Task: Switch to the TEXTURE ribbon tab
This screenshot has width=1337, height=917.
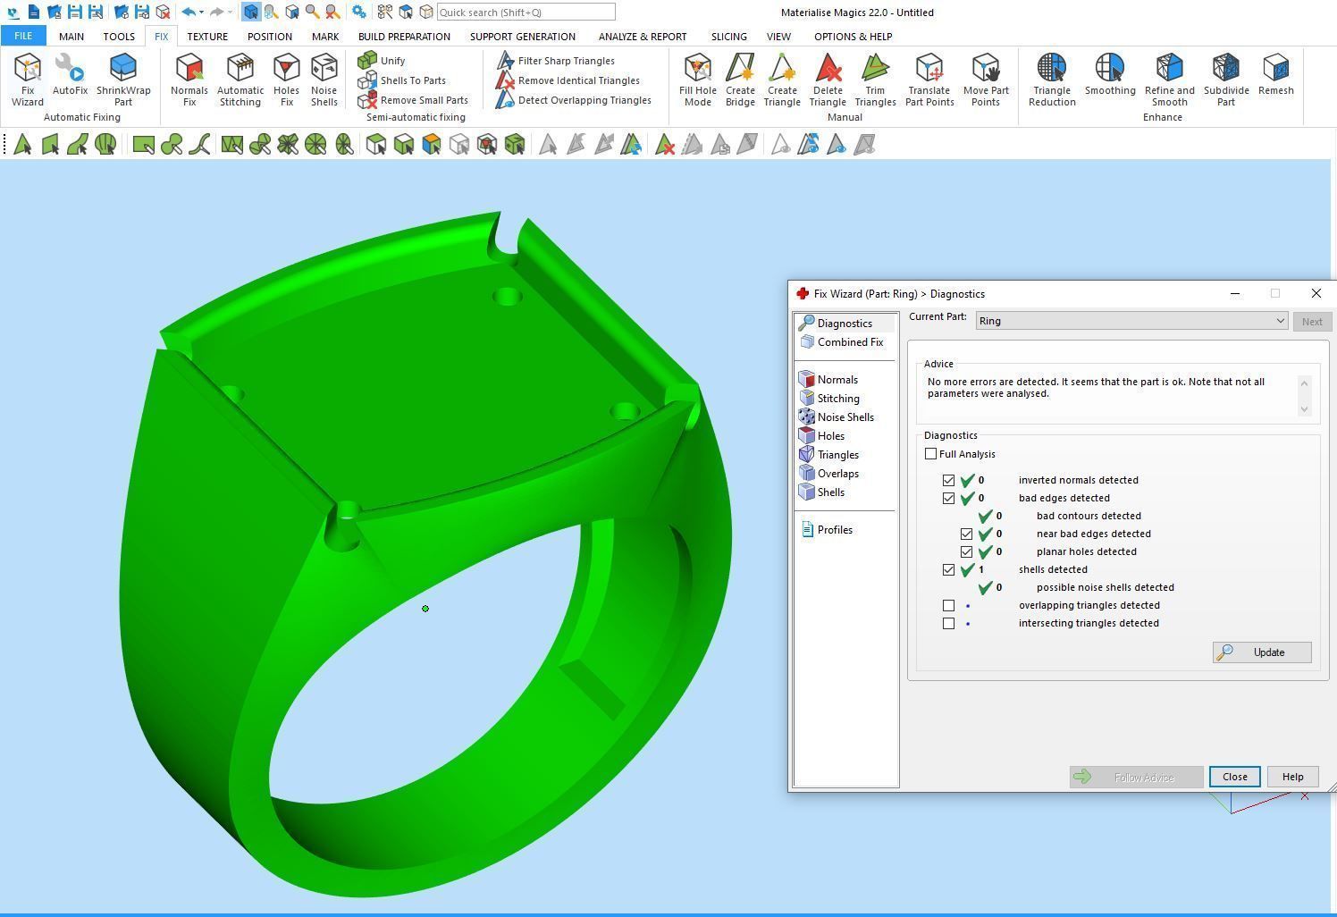Action: 207,37
